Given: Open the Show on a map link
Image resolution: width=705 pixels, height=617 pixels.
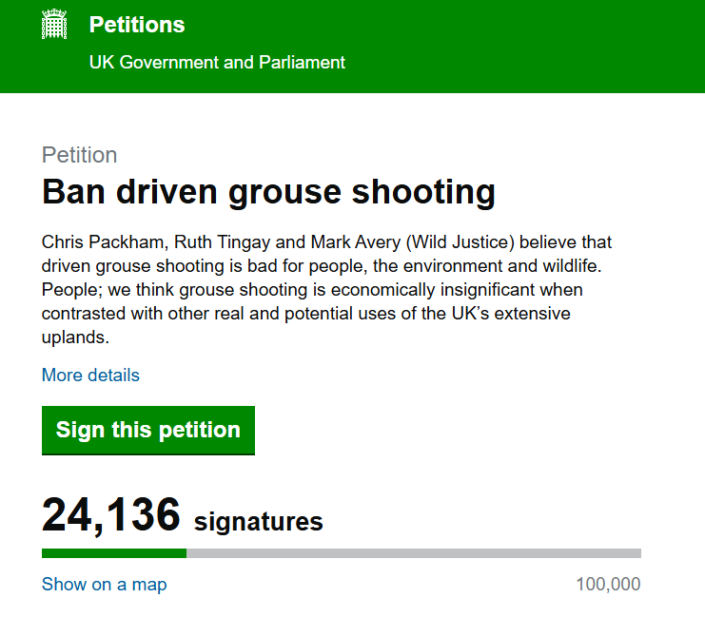Looking at the screenshot, I should click(x=104, y=584).
